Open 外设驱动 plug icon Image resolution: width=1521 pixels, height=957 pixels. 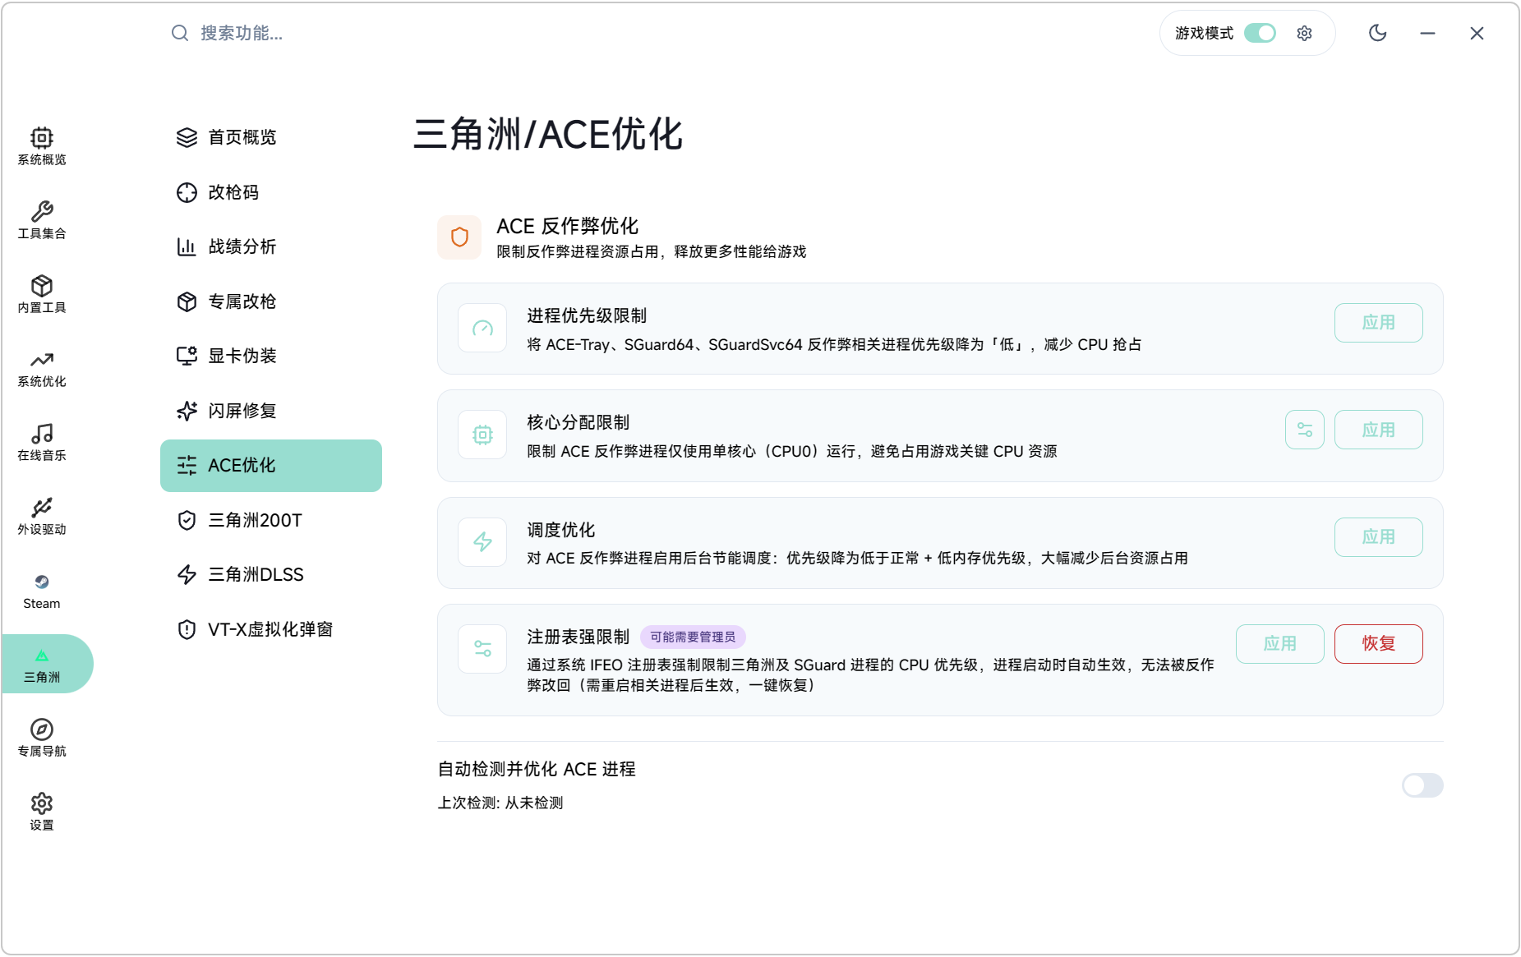[42, 507]
